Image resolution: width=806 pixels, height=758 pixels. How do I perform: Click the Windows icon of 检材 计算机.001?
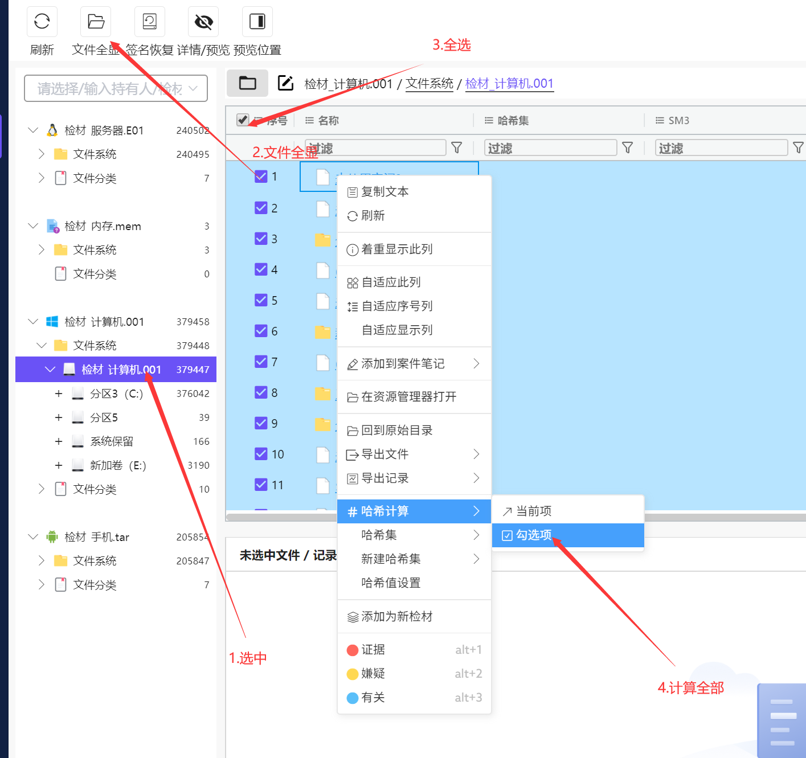tap(52, 322)
